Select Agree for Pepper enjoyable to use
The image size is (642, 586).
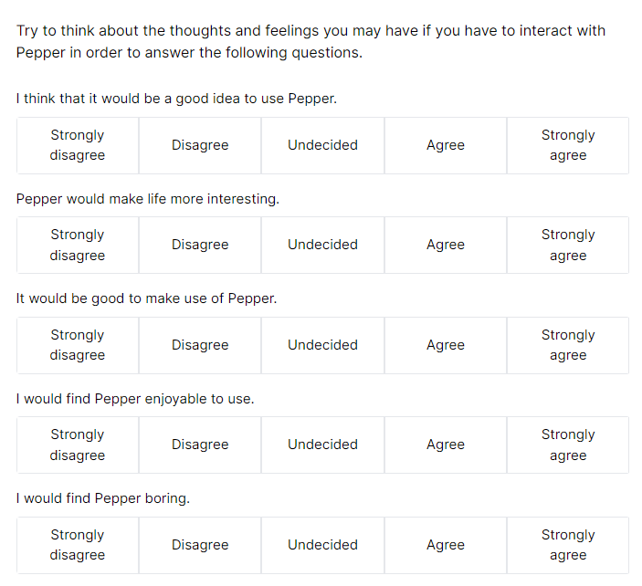[x=446, y=445]
